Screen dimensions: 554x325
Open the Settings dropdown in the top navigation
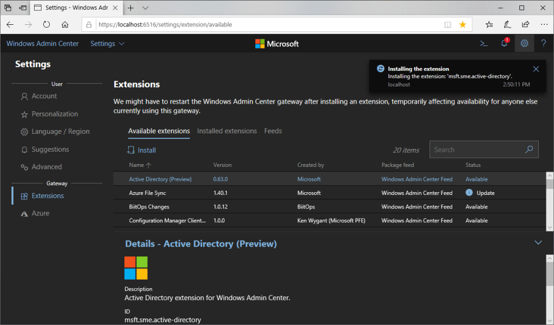coord(107,44)
